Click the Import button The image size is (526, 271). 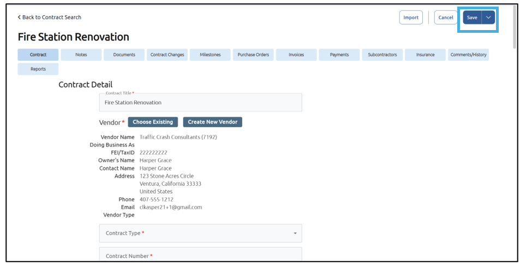tap(411, 17)
